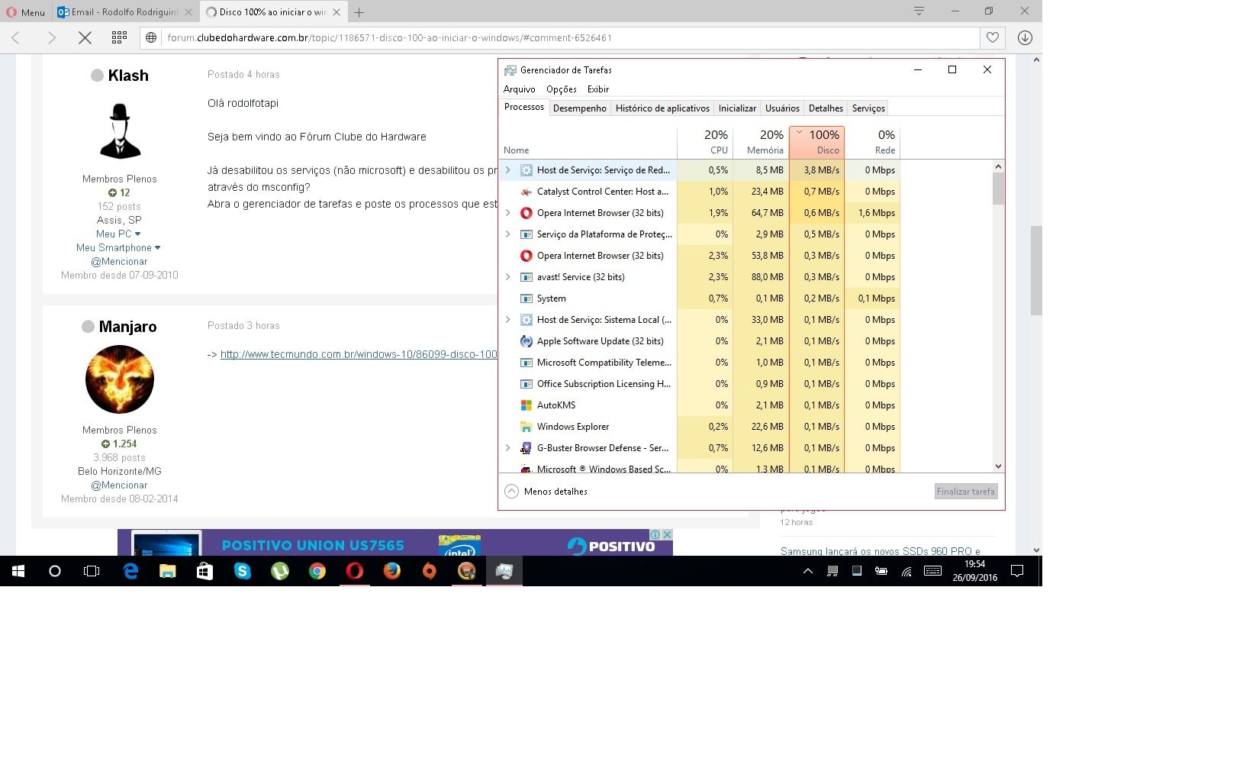Expand Klash's Meu Smartphone dropdown
Image resolution: width=1259 pixels, height=771 pixels.
pyautogui.click(x=118, y=247)
